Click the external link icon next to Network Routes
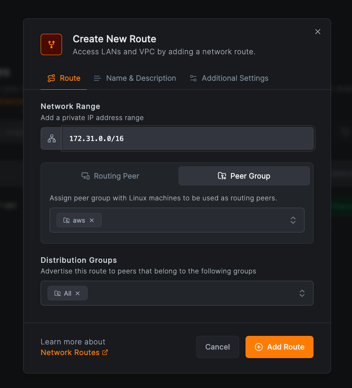Screen dimensions: 352x388 click(105, 353)
